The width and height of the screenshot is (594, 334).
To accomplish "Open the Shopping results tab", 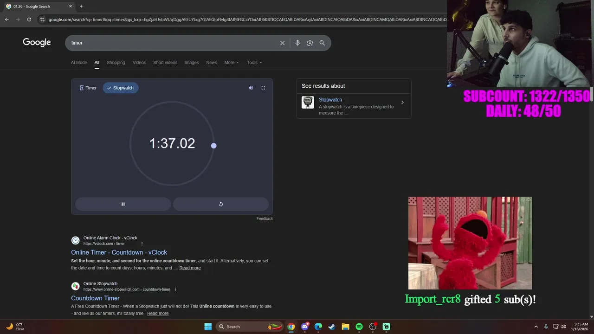I will (116, 63).
